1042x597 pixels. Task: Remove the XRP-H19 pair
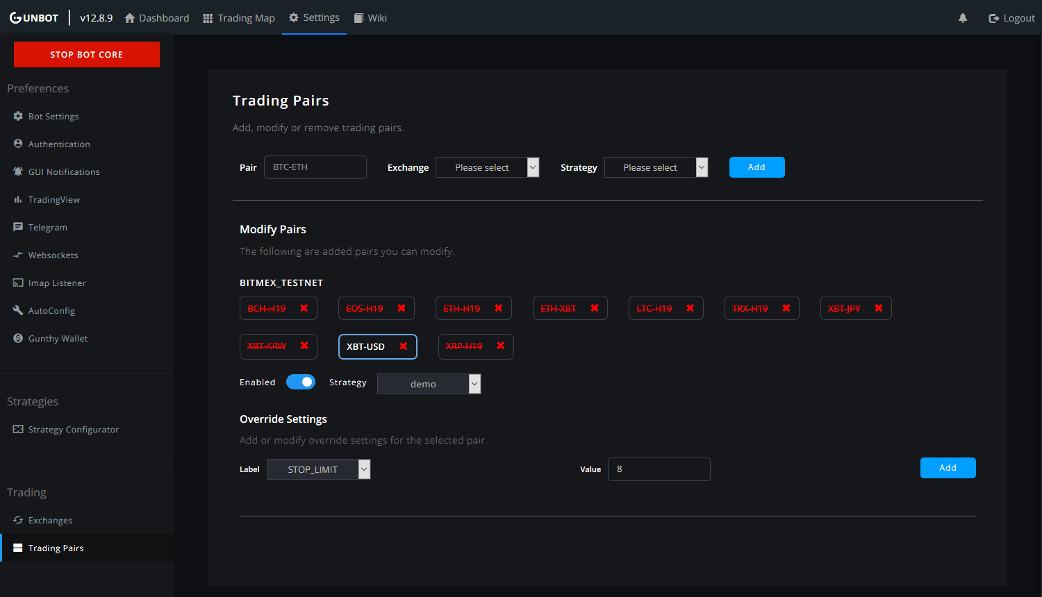(501, 346)
